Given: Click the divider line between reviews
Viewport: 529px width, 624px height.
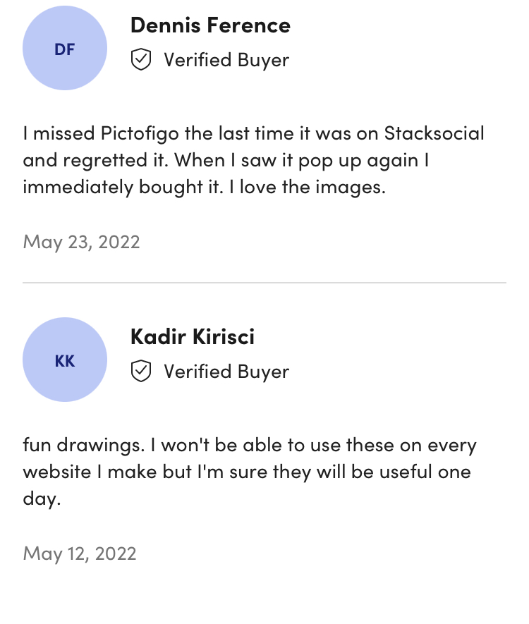Looking at the screenshot, I should 264,283.
